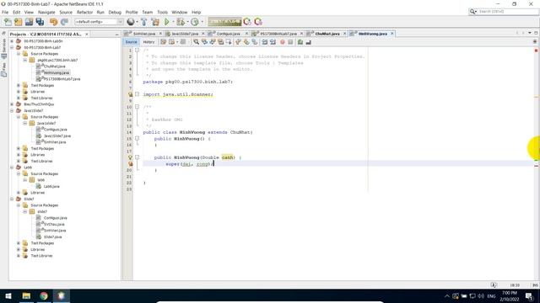The image size is (540, 303).
Task: Close the HinhVuong.java editor tab
Action: pos(391,34)
